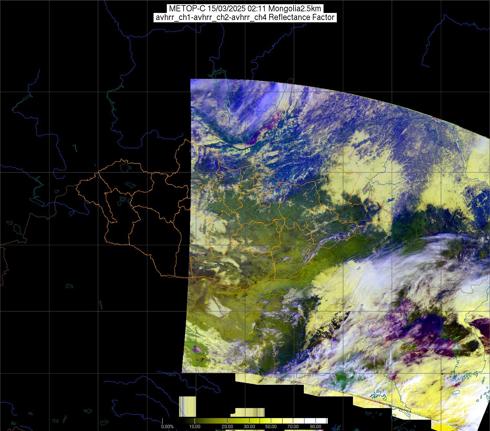Click the reflectance color scale bar
Image resolution: width=490 pixels, height=431 pixels.
245,421
